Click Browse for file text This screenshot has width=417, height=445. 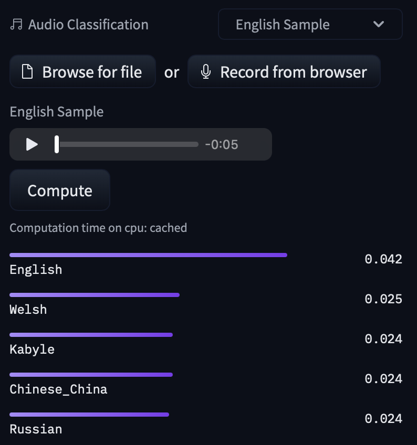92,72
